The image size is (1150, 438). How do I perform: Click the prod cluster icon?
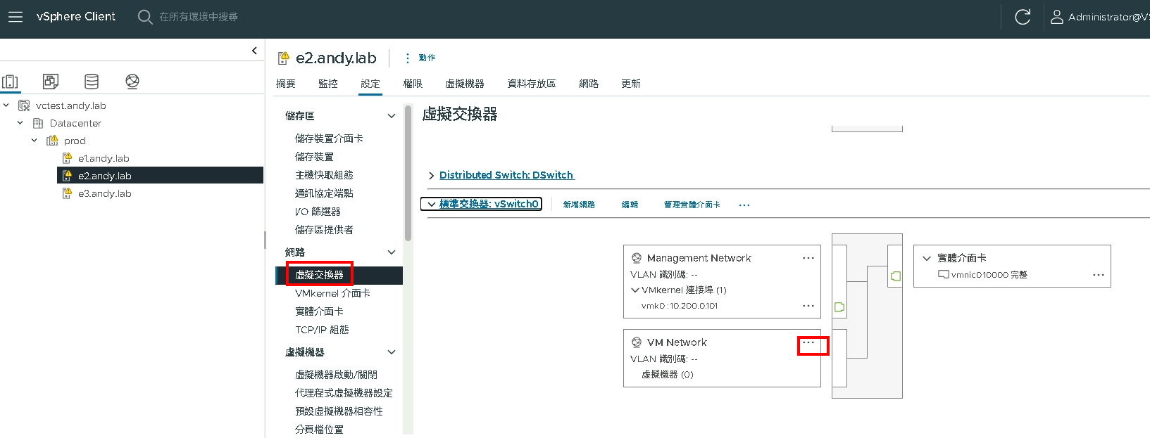coord(52,141)
